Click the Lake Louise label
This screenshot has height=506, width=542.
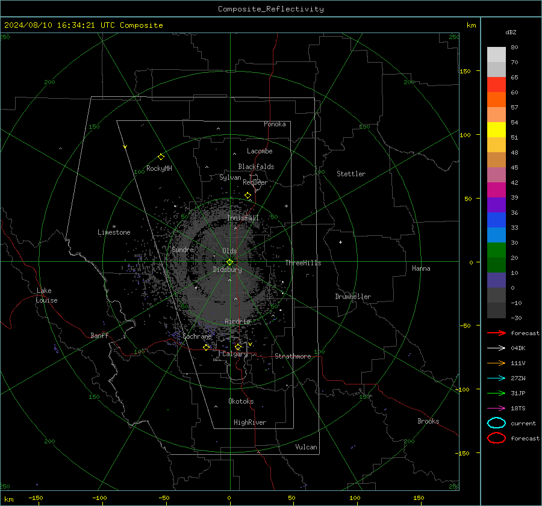click(46, 295)
